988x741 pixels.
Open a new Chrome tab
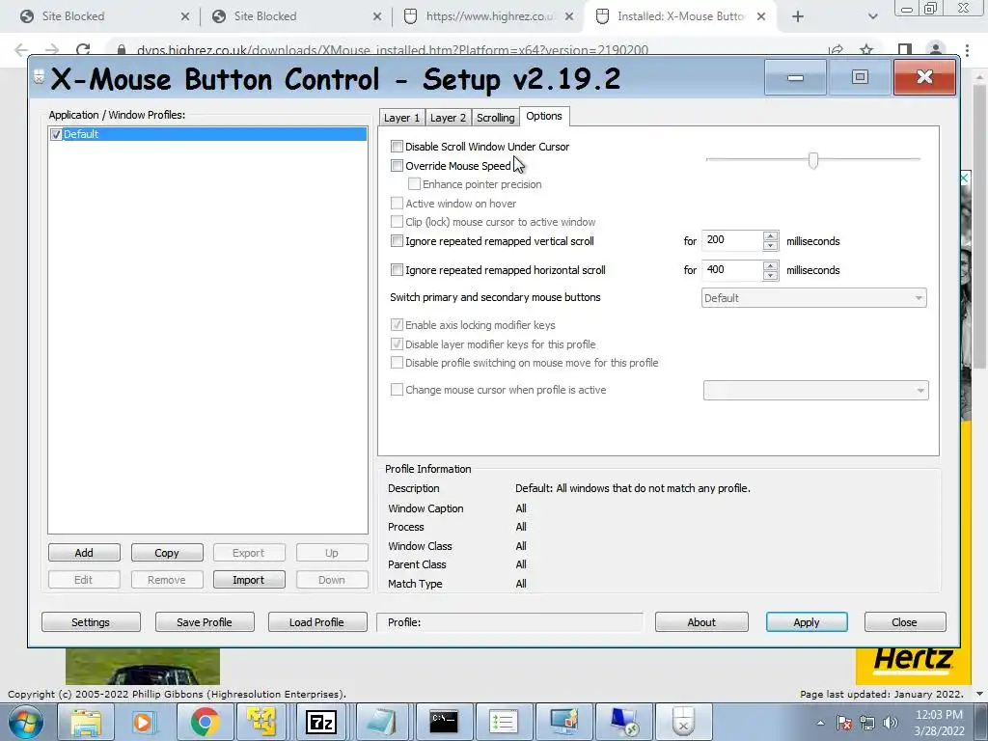[798, 16]
